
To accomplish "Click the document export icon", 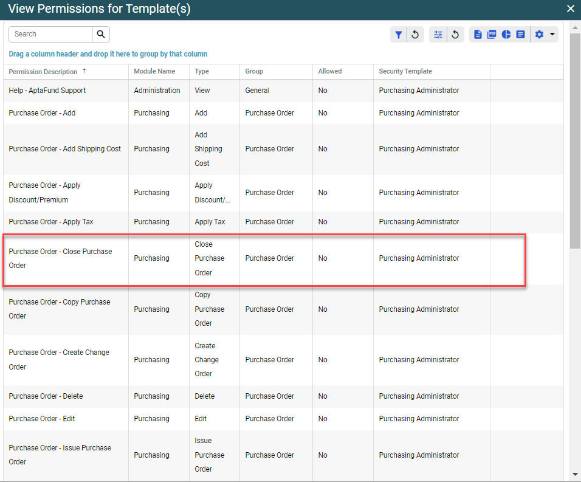I will (478, 35).
